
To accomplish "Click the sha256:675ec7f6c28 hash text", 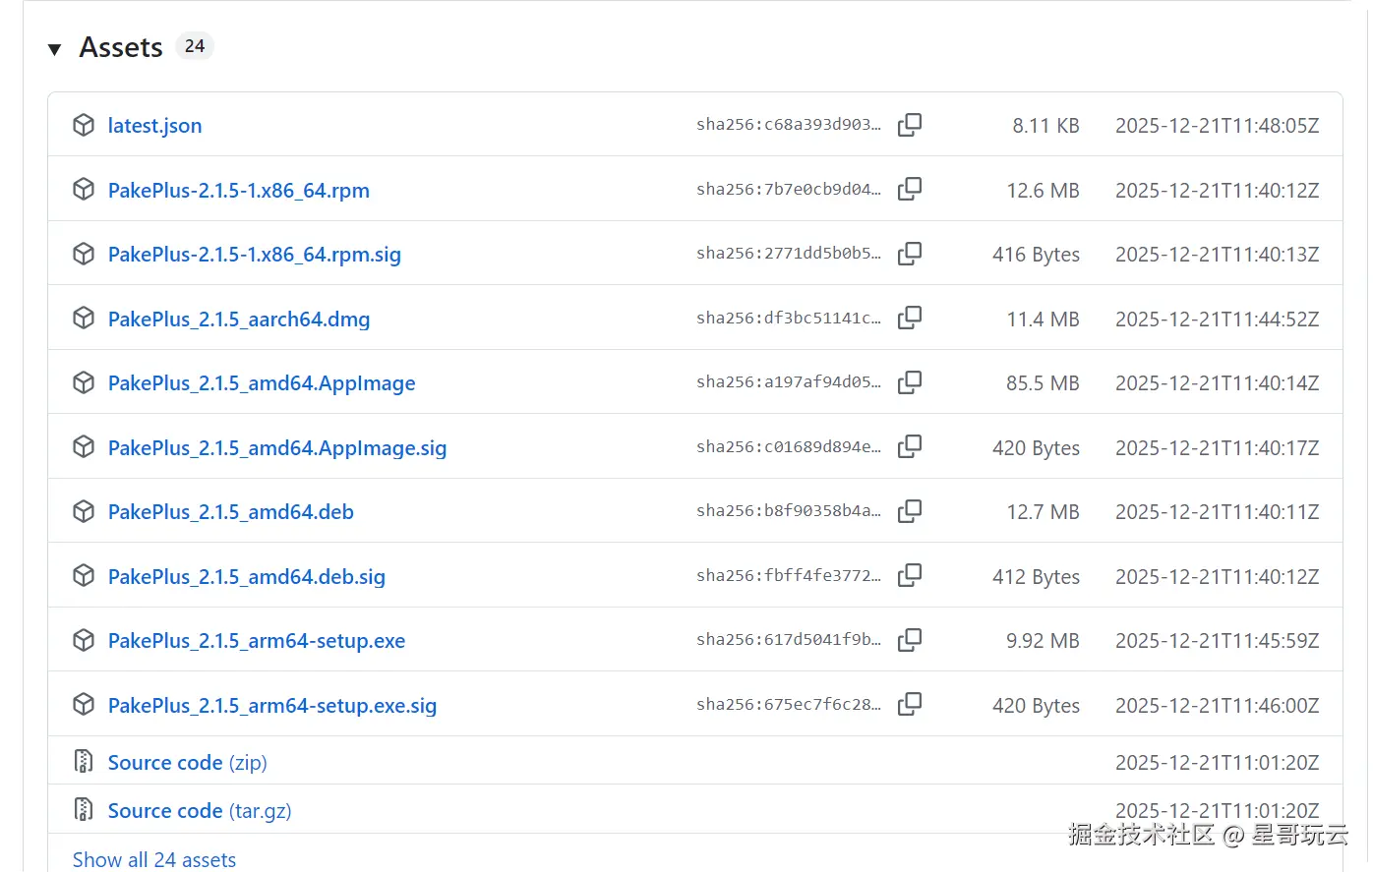I will click(789, 705).
